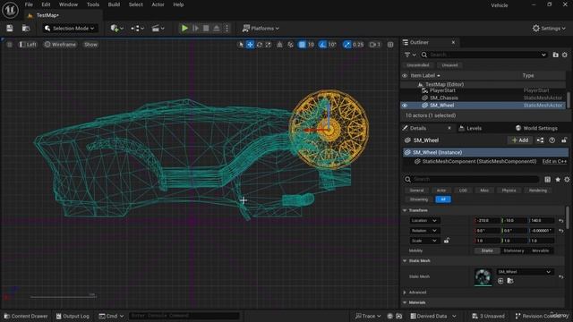This screenshot has width=573, height=322.
Task: Maximize or restore viewport layout icon
Action: 390,45
